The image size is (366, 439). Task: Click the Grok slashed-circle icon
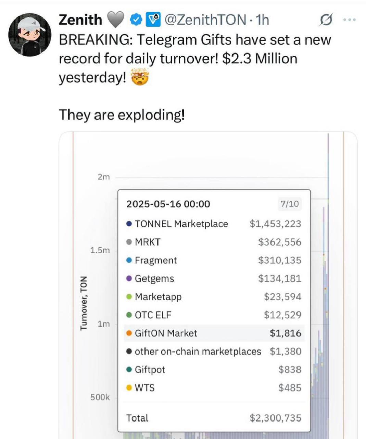click(x=326, y=20)
